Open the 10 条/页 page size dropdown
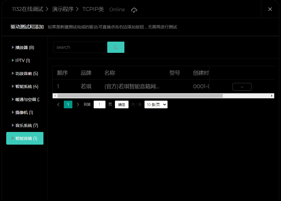The height and width of the screenshot is (201, 281). [x=156, y=104]
